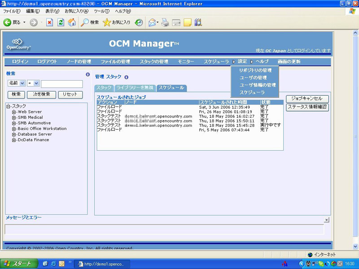
Task: Open the ヘルプ(H) menu in IE
Action: point(123,11)
